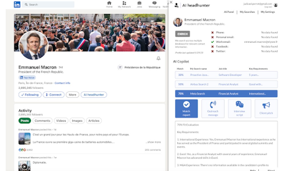Click the 2,895,345 followers text under location
This screenshot has width=286, height=171.
click(31, 88)
